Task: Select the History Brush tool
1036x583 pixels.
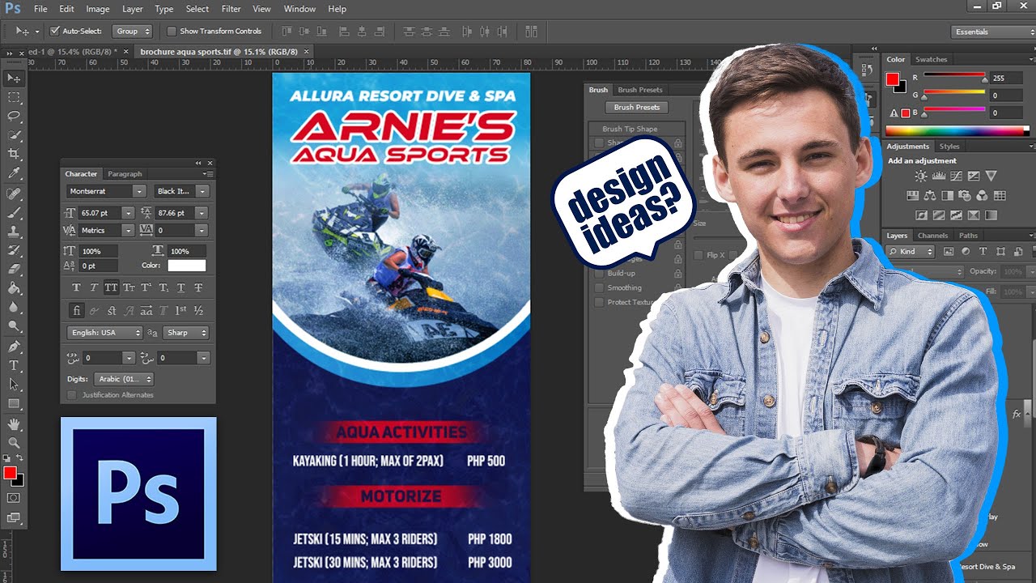Action: tap(14, 250)
